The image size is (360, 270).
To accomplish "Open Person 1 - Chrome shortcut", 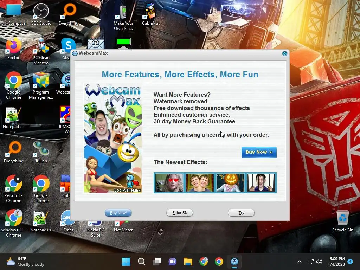I will click(14, 189).
